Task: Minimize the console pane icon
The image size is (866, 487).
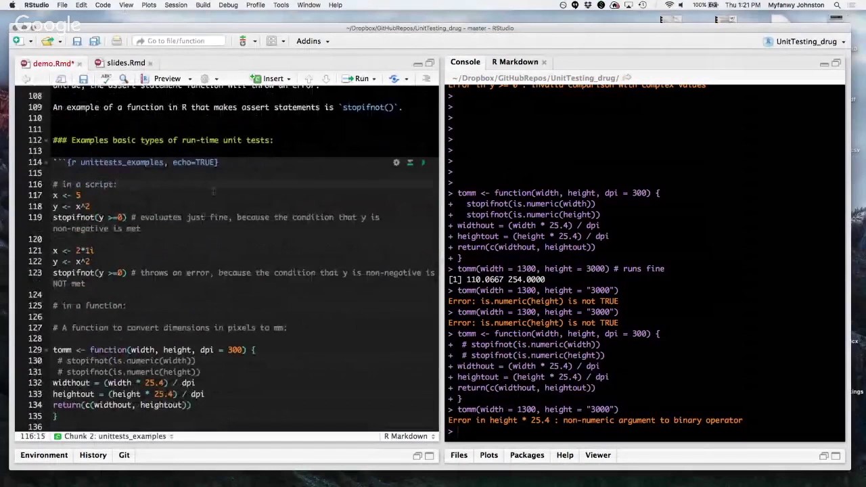Action: pyautogui.click(x=824, y=63)
